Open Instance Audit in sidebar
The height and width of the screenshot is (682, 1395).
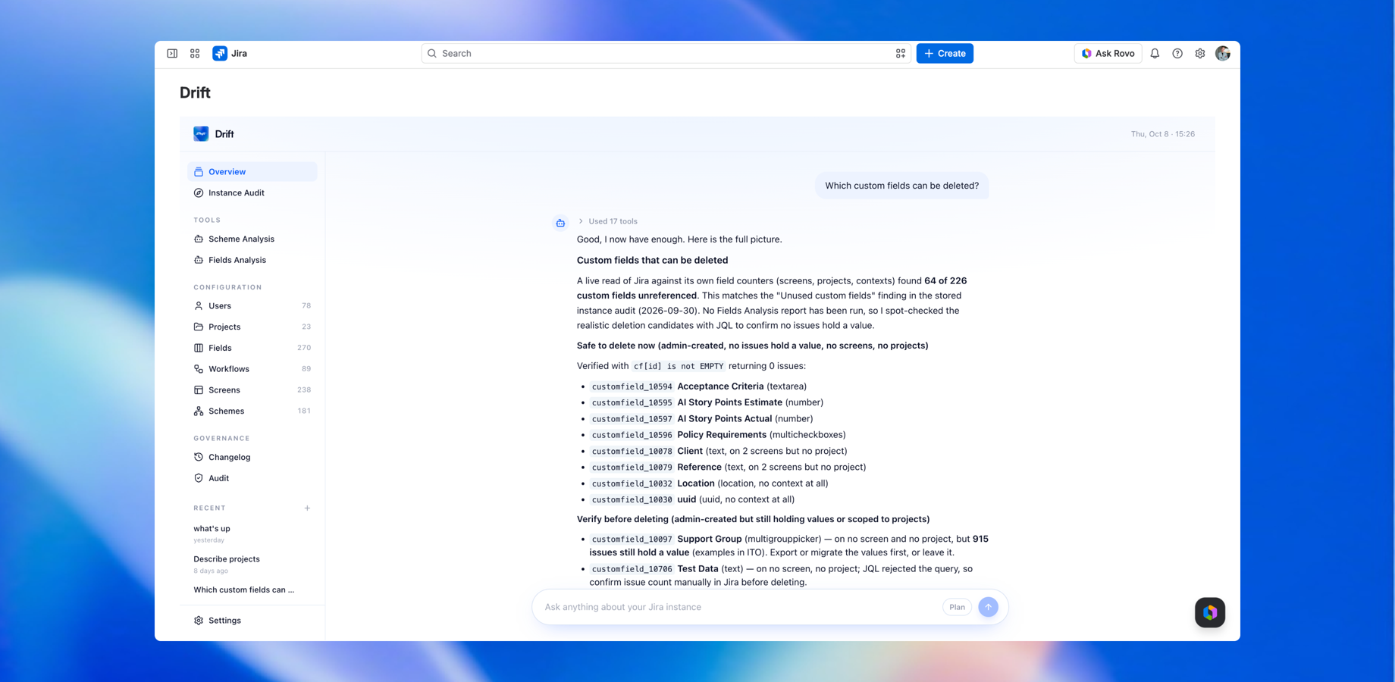pos(252,193)
